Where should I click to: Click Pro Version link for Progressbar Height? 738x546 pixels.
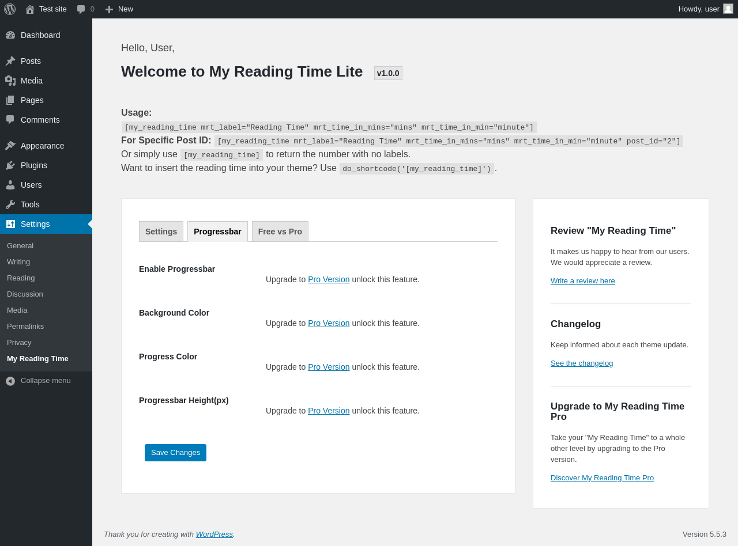point(329,411)
